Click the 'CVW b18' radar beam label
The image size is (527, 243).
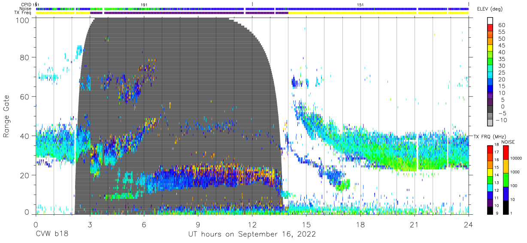[51, 234]
